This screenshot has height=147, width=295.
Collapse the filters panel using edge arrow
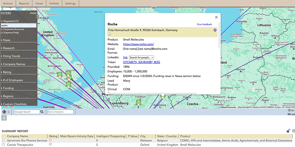(x=38, y=17)
